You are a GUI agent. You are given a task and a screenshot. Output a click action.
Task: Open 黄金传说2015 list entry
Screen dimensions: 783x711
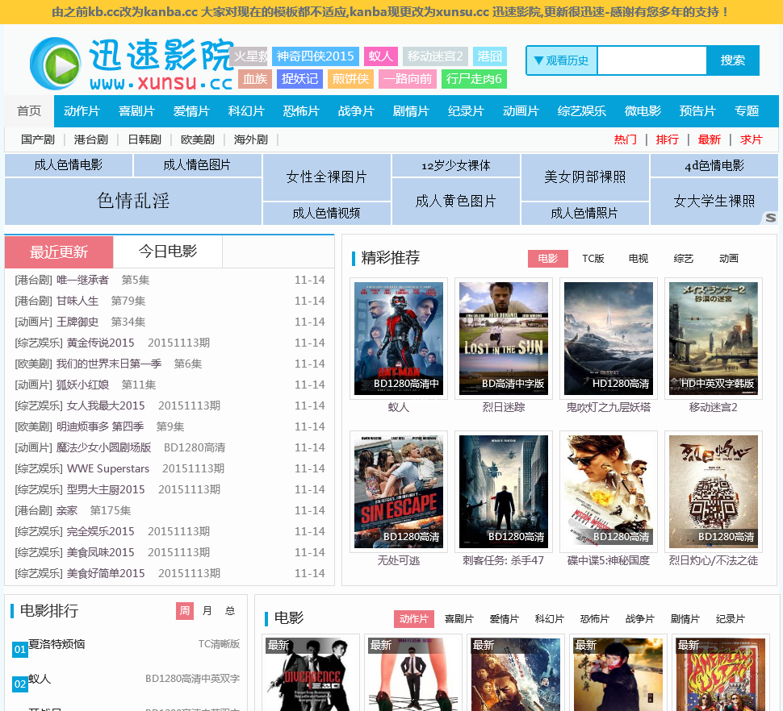(170, 343)
